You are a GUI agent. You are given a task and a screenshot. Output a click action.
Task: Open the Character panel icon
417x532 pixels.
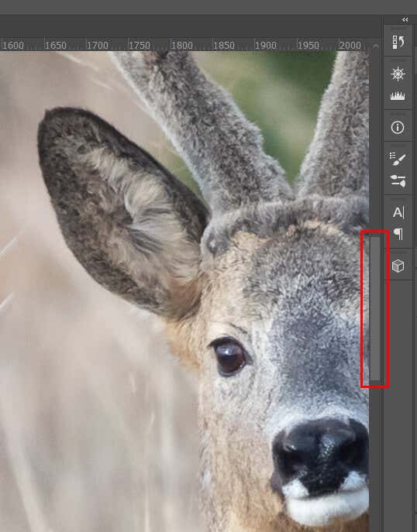click(x=398, y=213)
